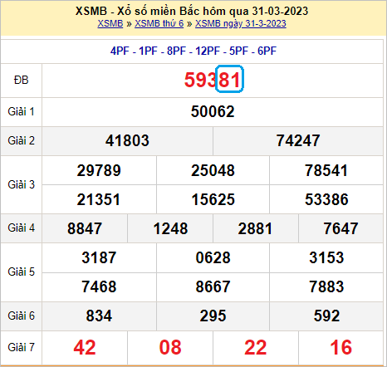The height and width of the screenshot is (367, 387).
Task: Click the Giải 4 number 8847
Action: tap(85, 228)
